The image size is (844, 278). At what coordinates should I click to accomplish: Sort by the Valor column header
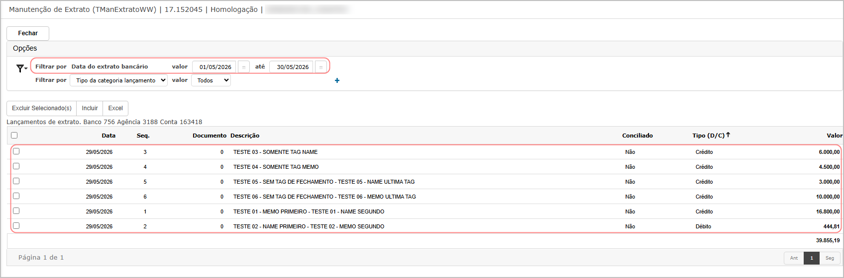tap(835, 136)
